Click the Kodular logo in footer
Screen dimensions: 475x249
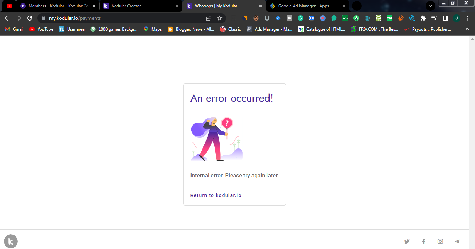point(10,241)
